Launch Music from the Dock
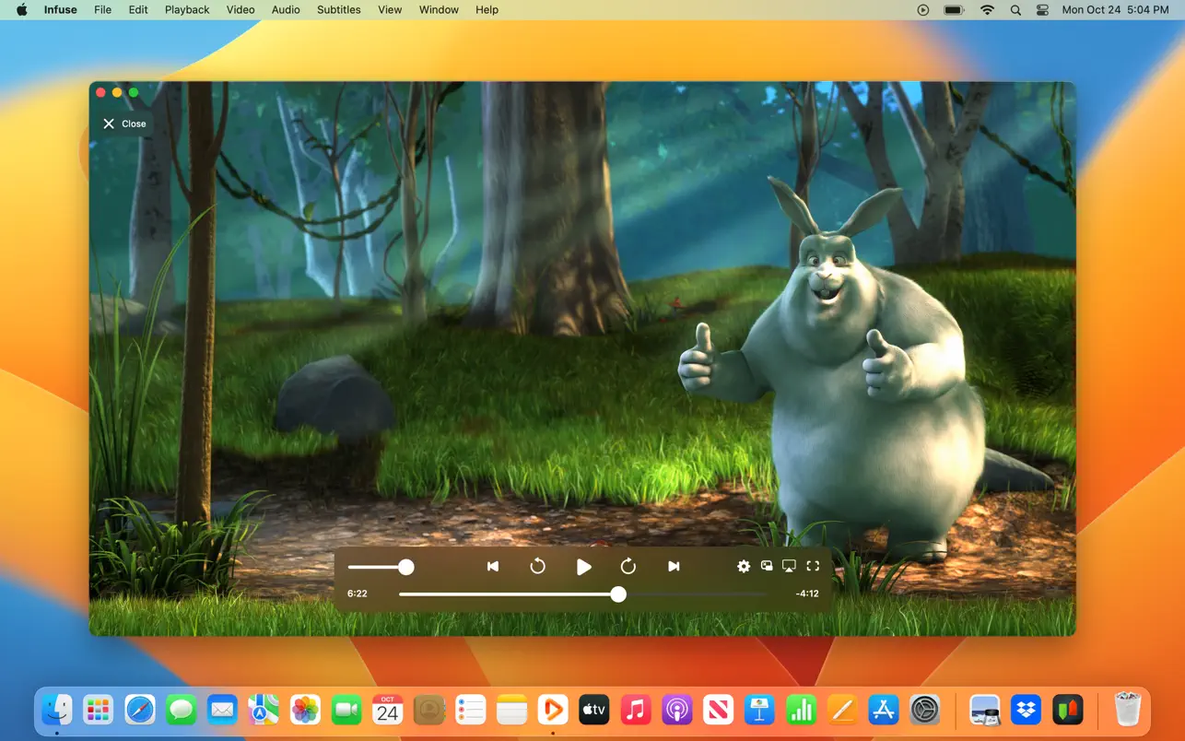 point(636,710)
